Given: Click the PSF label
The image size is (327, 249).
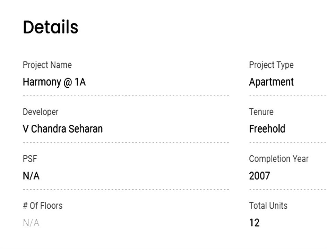Looking at the screenshot, I should pyautogui.click(x=30, y=159).
